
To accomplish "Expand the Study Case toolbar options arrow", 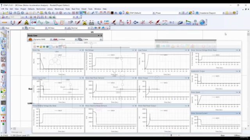I will click(98, 35).
